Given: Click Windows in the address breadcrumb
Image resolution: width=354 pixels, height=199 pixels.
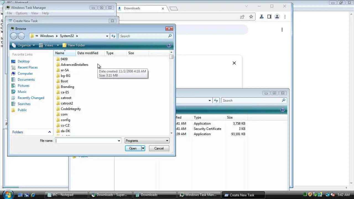Looking at the screenshot, I should (x=47, y=36).
